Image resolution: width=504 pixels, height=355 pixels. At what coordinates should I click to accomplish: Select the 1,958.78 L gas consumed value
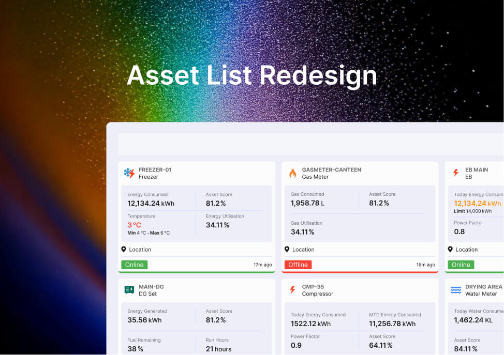coord(307,203)
